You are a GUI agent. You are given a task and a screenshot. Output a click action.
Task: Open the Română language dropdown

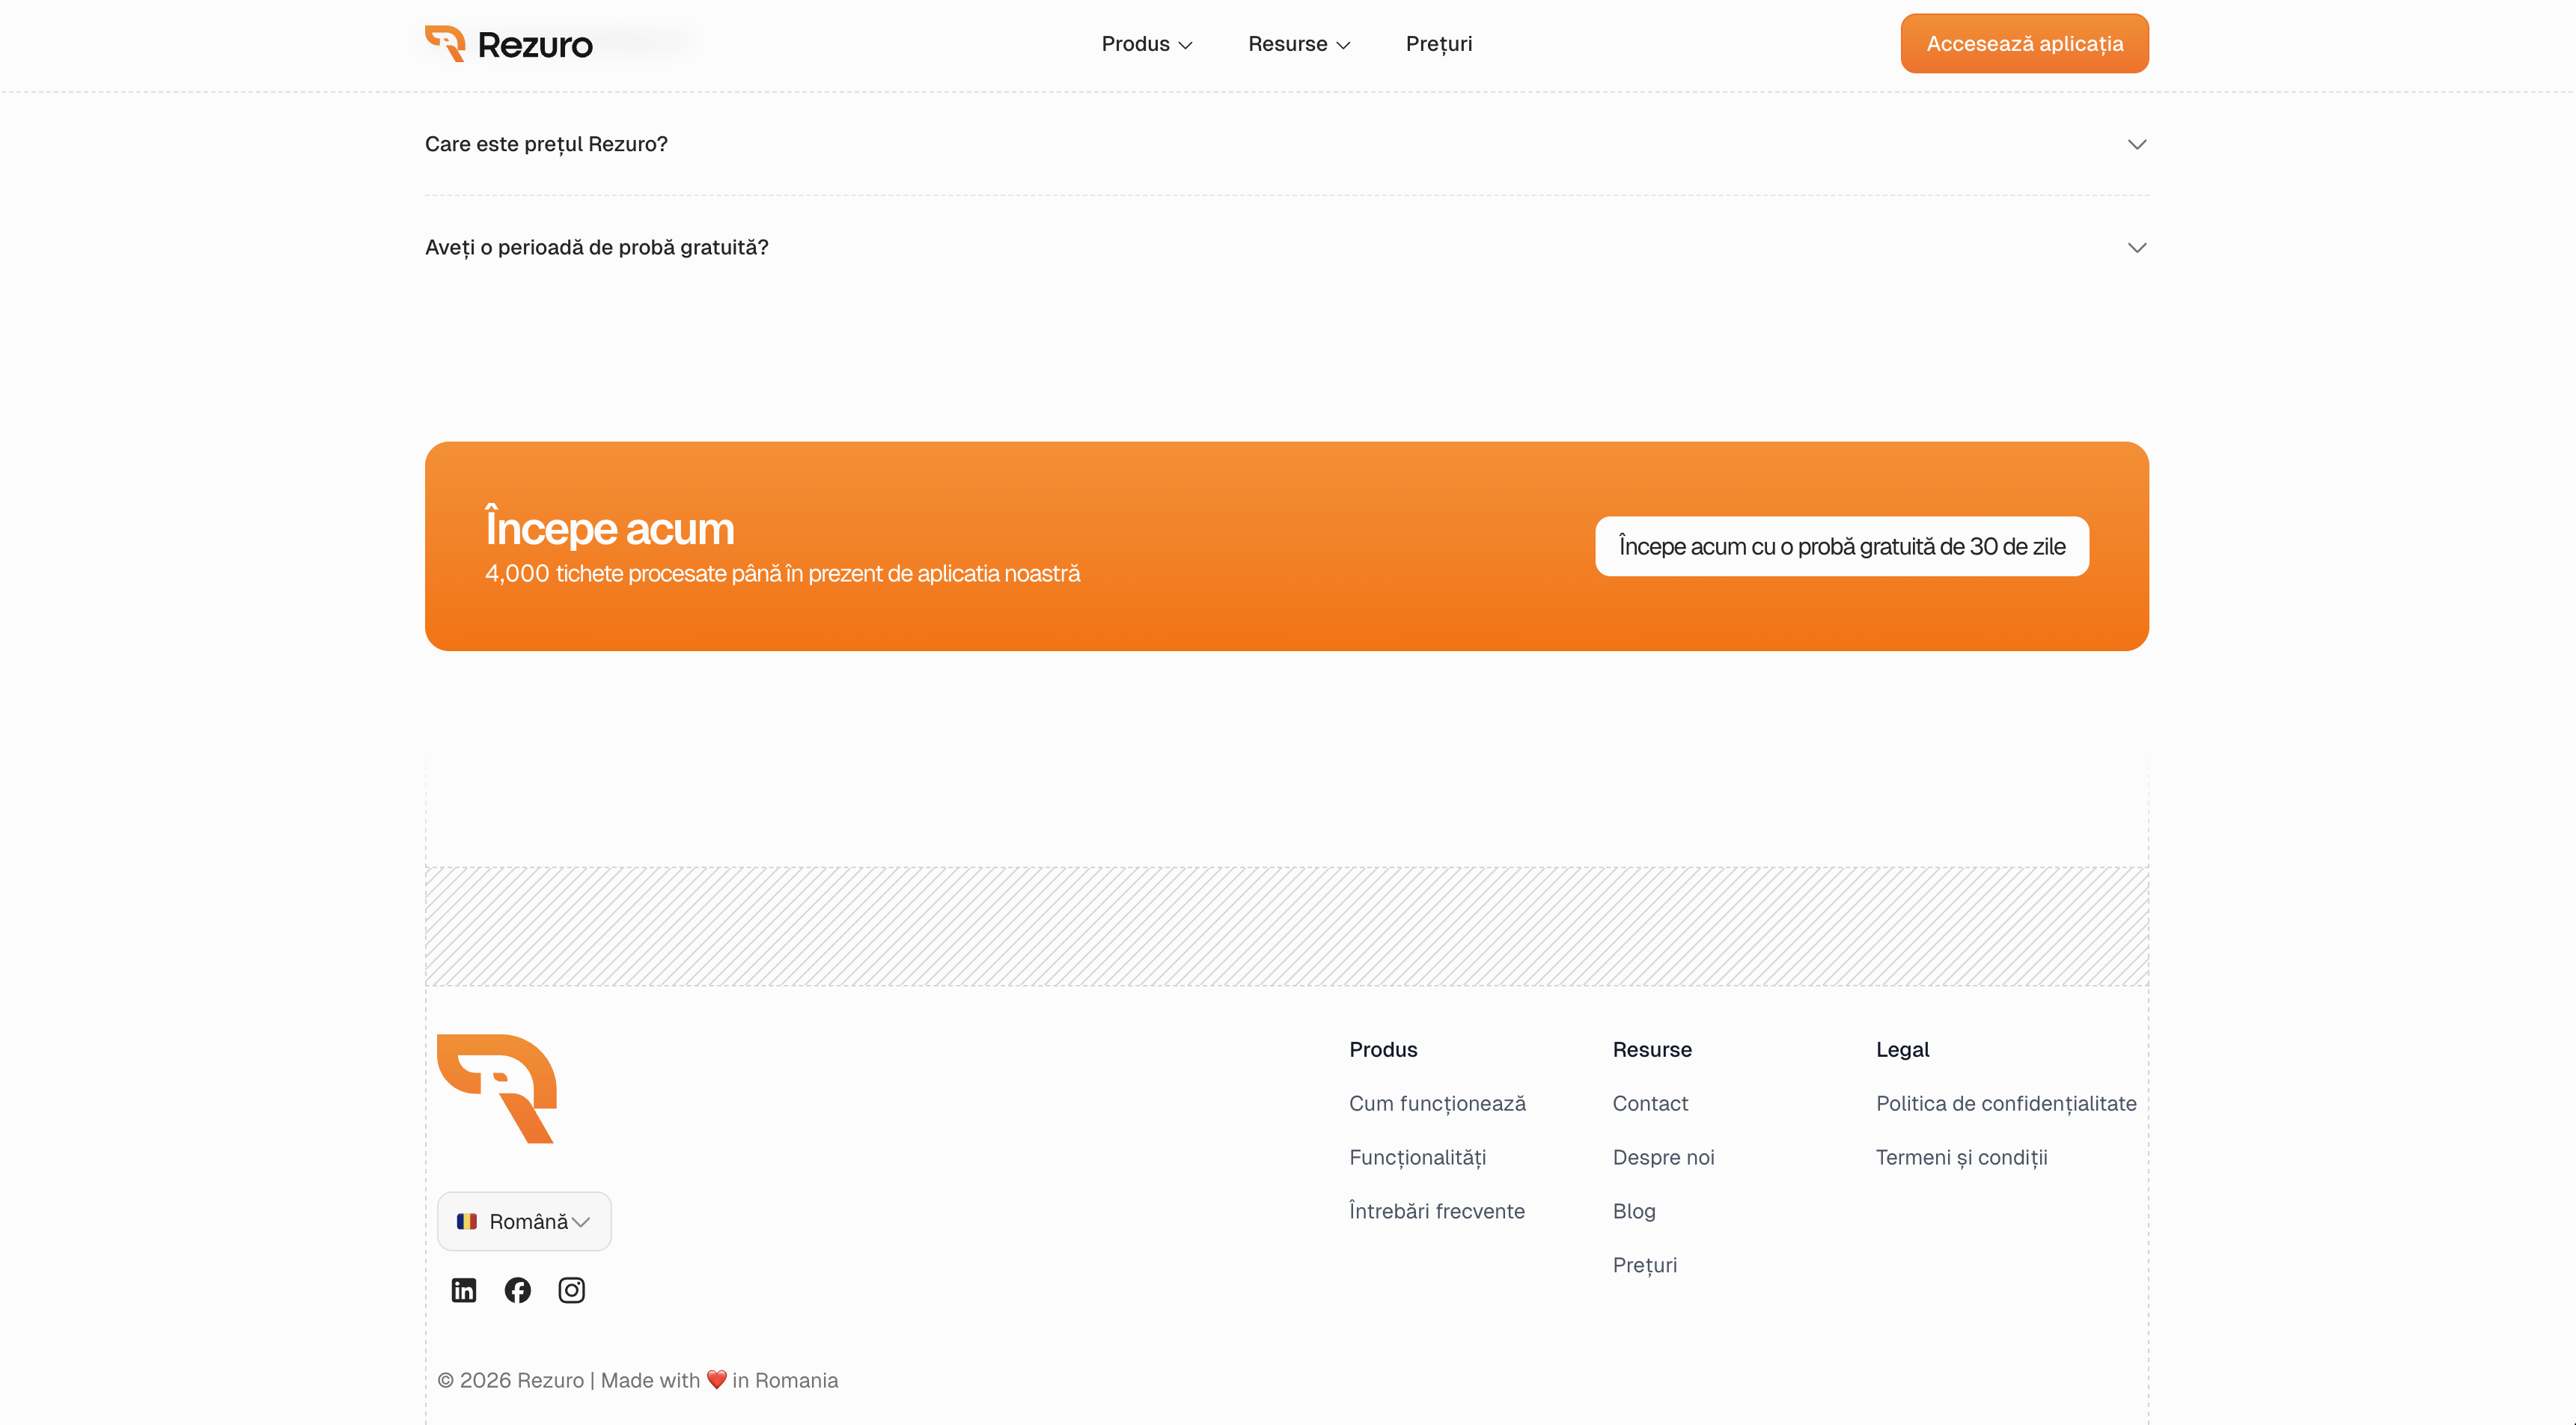pyautogui.click(x=524, y=1221)
